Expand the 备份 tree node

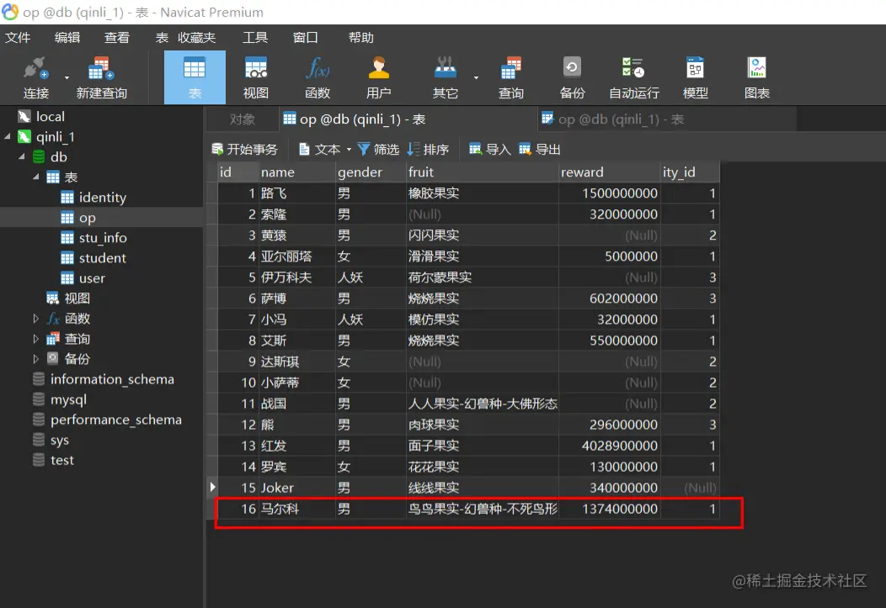click(35, 359)
